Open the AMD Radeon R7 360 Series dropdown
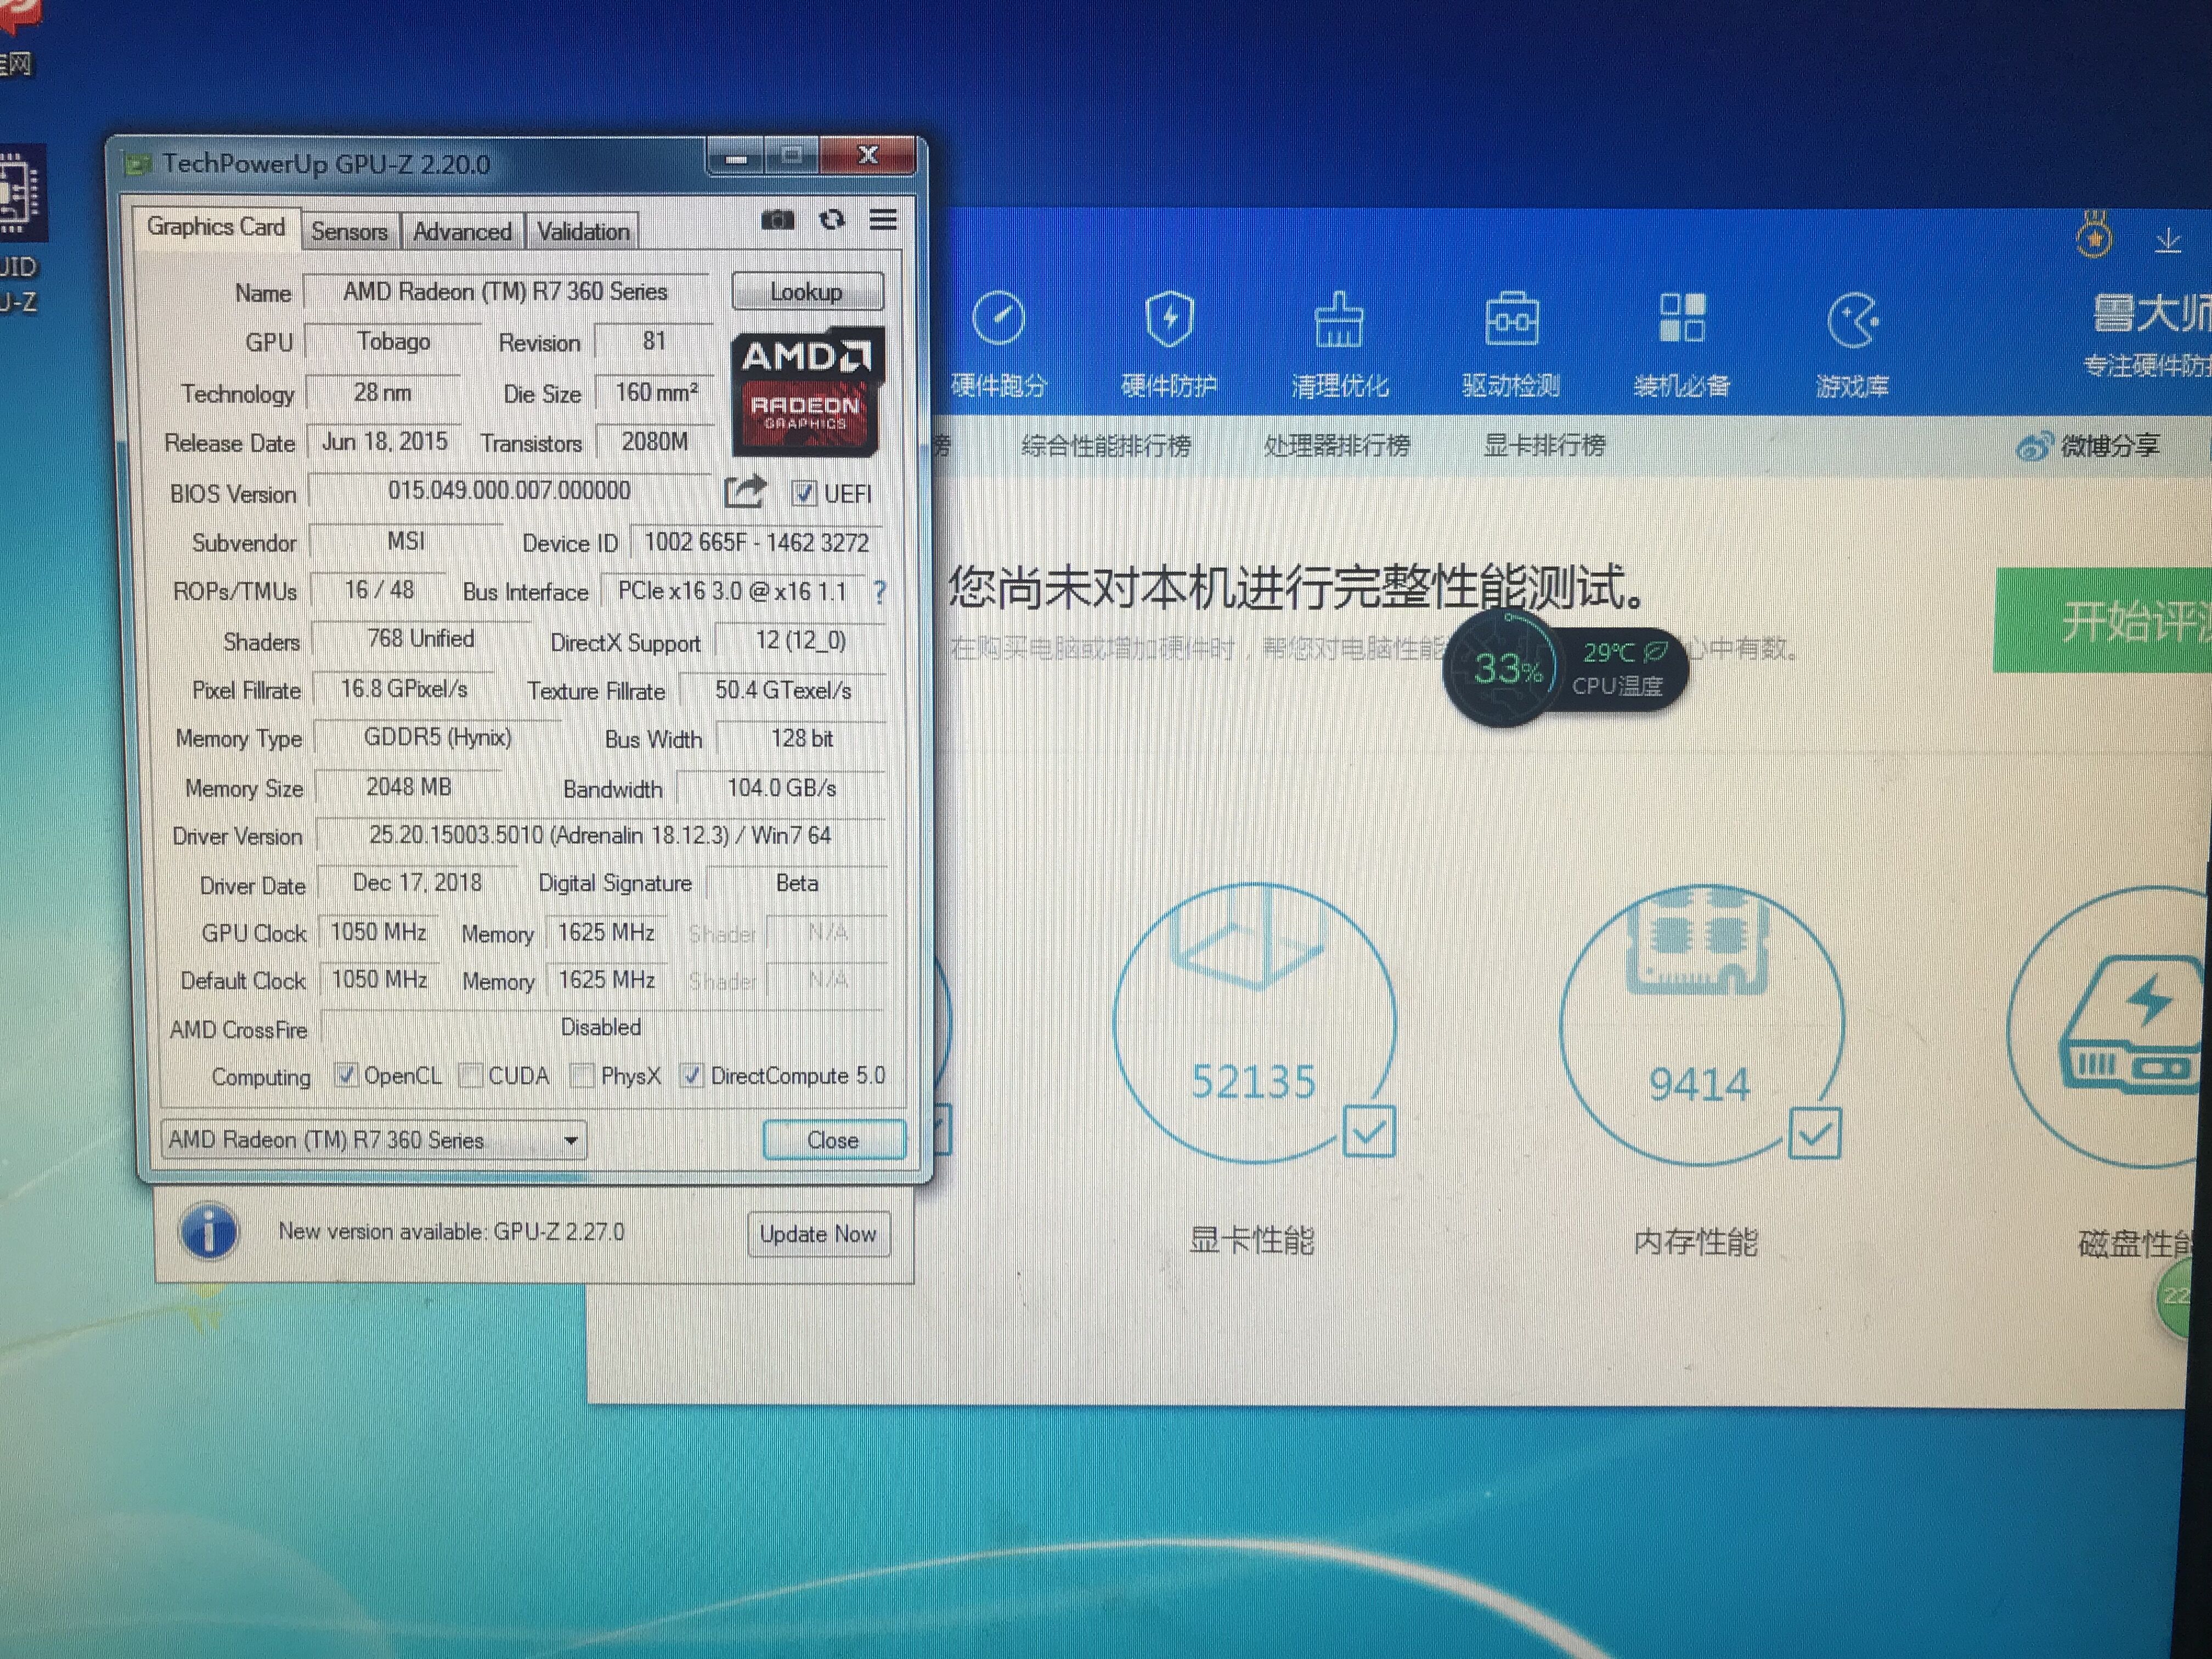This screenshot has height=1659, width=2212. point(374,1140)
